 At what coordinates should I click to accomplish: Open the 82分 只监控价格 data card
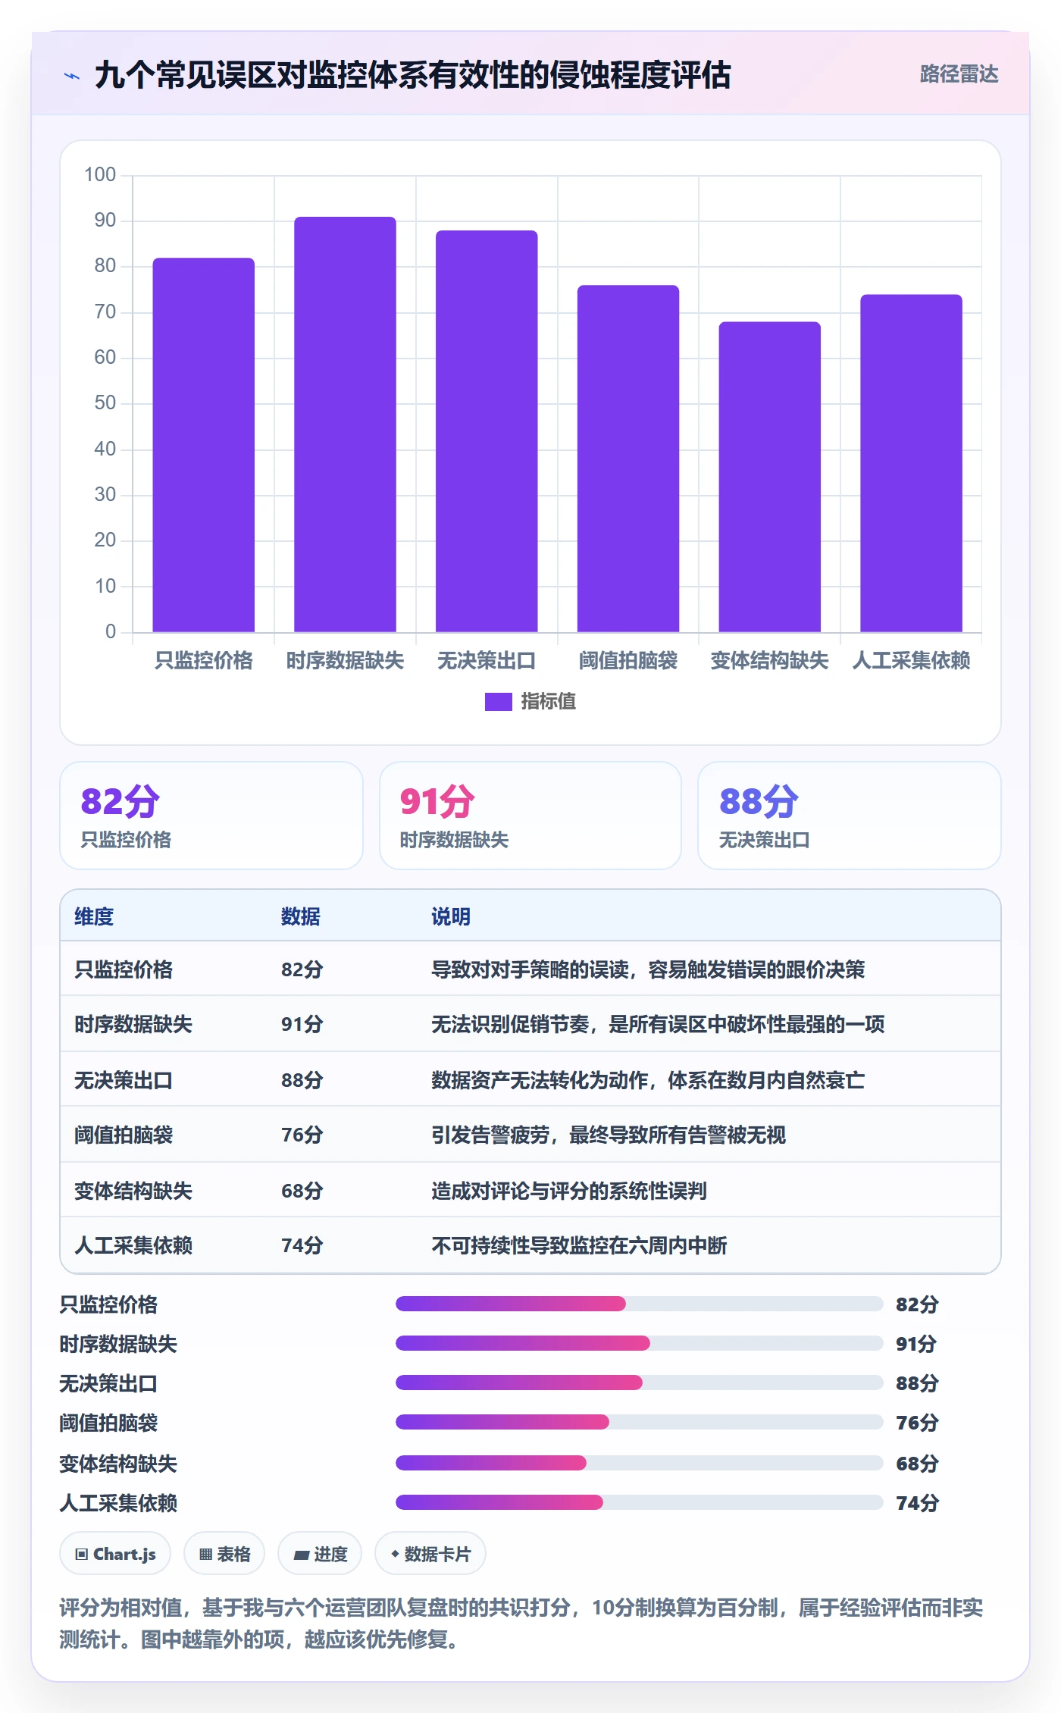pyautogui.click(x=211, y=816)
